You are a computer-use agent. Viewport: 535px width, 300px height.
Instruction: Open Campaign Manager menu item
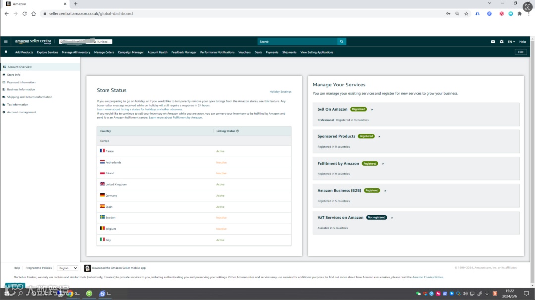131,52
